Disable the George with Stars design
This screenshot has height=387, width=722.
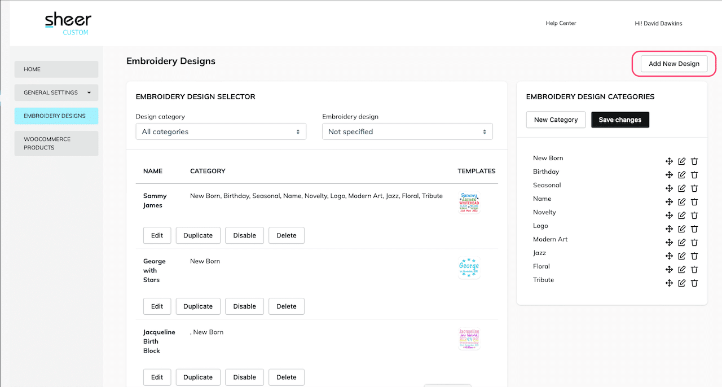point(244,306)
